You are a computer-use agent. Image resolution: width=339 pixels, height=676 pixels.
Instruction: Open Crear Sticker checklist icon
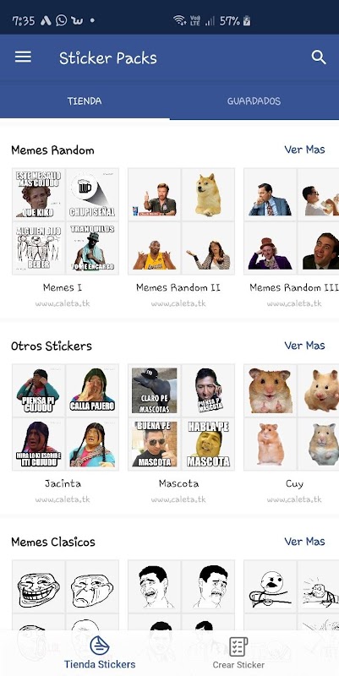coord(238,646)
